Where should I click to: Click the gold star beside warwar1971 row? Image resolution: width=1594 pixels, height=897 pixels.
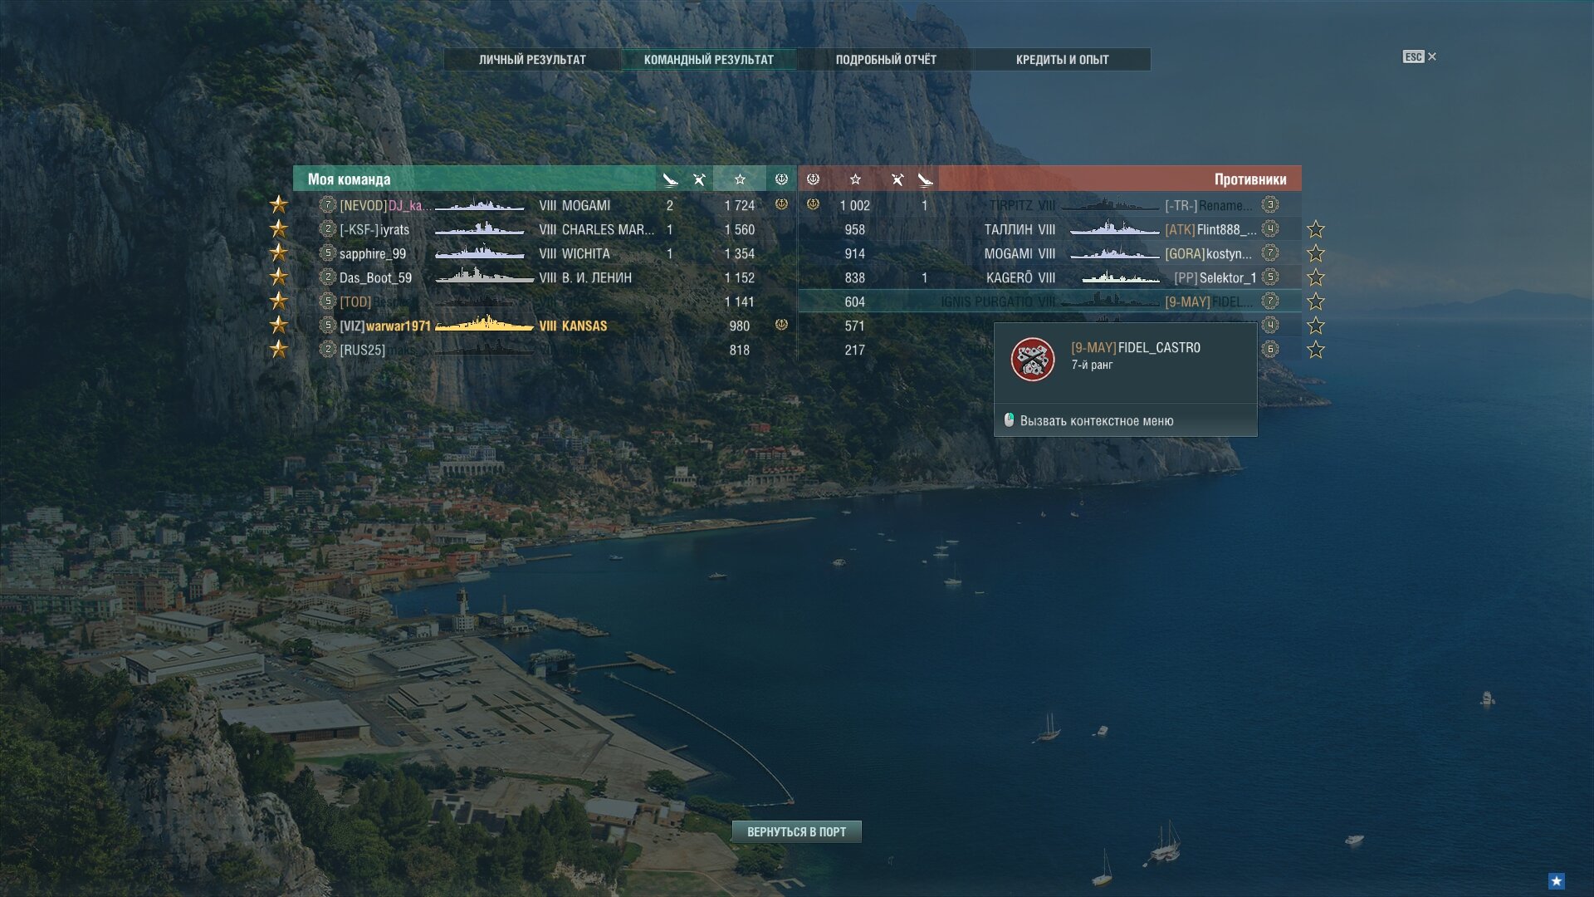[x=279, y=325]
